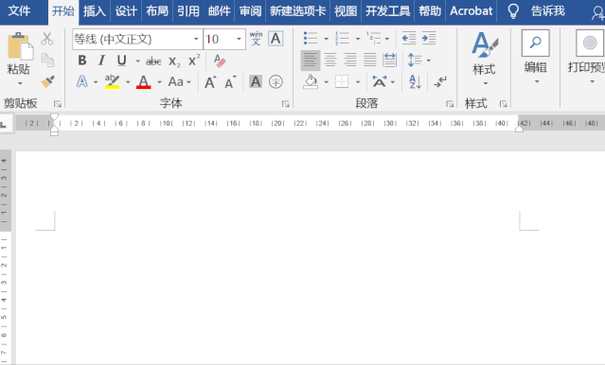The height and width of the screenshot is (365, 605).
Task: Open the 文件 File tab
Action: 19,10
